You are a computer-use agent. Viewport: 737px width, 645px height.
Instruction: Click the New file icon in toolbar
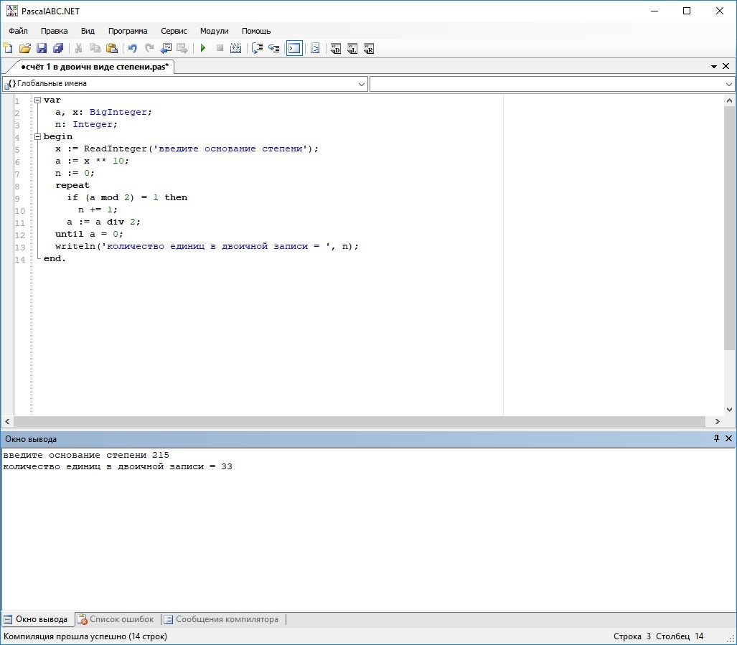tap(8, 49)
